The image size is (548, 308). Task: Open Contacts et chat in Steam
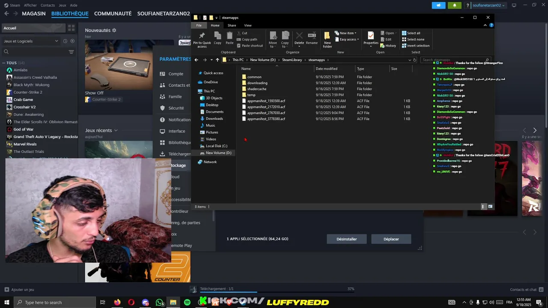coord(526,290)
